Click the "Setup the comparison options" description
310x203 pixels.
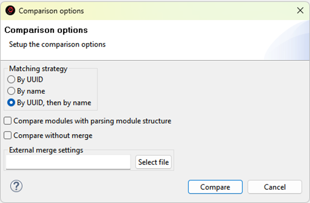point(57,44)
